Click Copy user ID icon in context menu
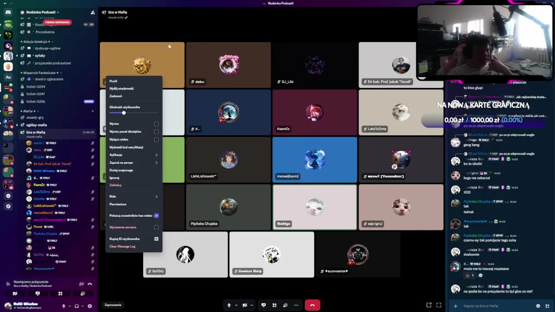 click(157, 239)
